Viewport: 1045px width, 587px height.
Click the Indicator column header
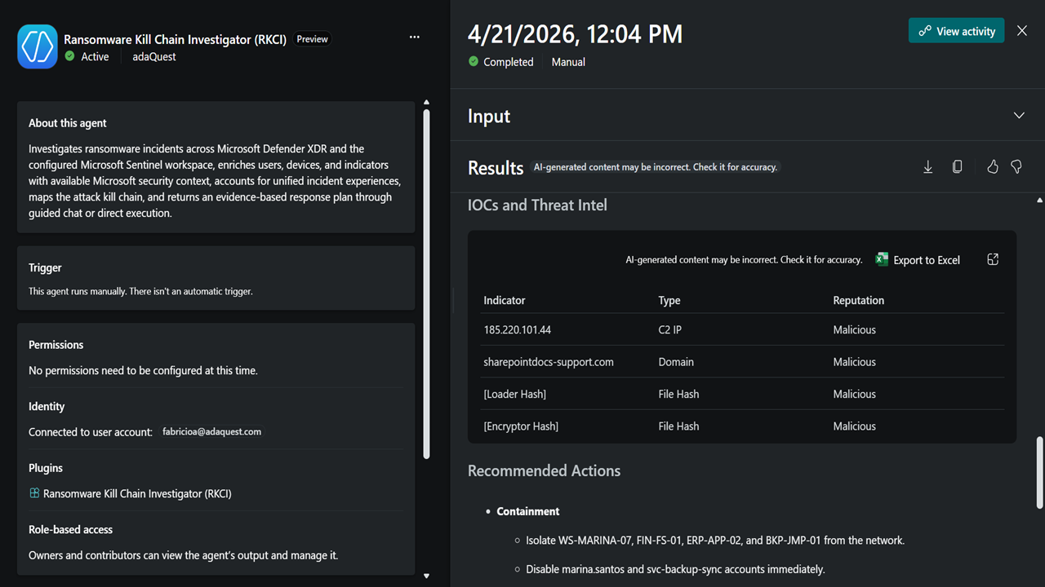pyautogui.click(x=505, y=300)
